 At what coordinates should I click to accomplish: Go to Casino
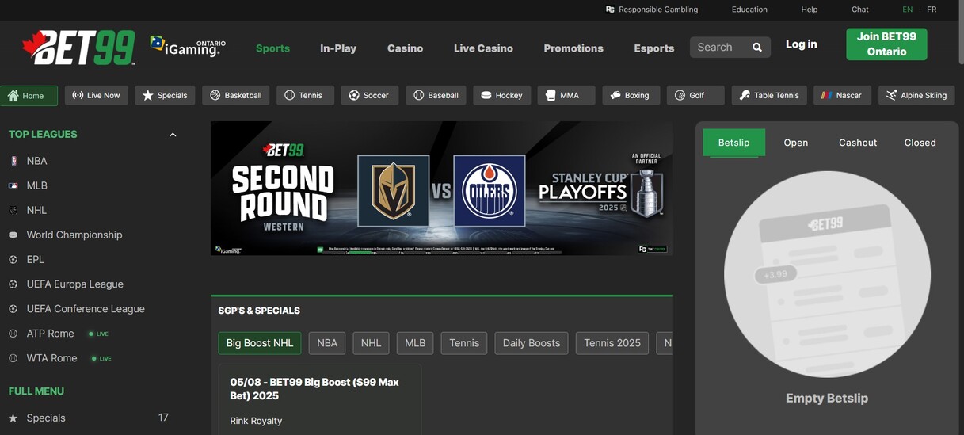point(405,48)
